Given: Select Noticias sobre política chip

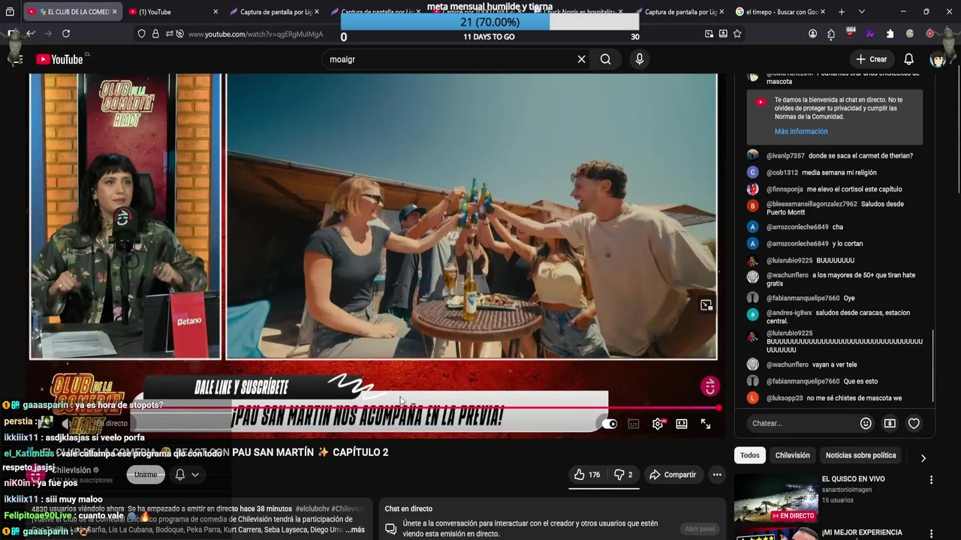Looking at the screenshot, I should point(860,455).
